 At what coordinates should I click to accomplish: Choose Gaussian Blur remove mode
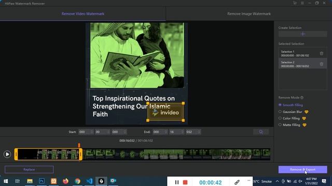(x=290, y=112)
